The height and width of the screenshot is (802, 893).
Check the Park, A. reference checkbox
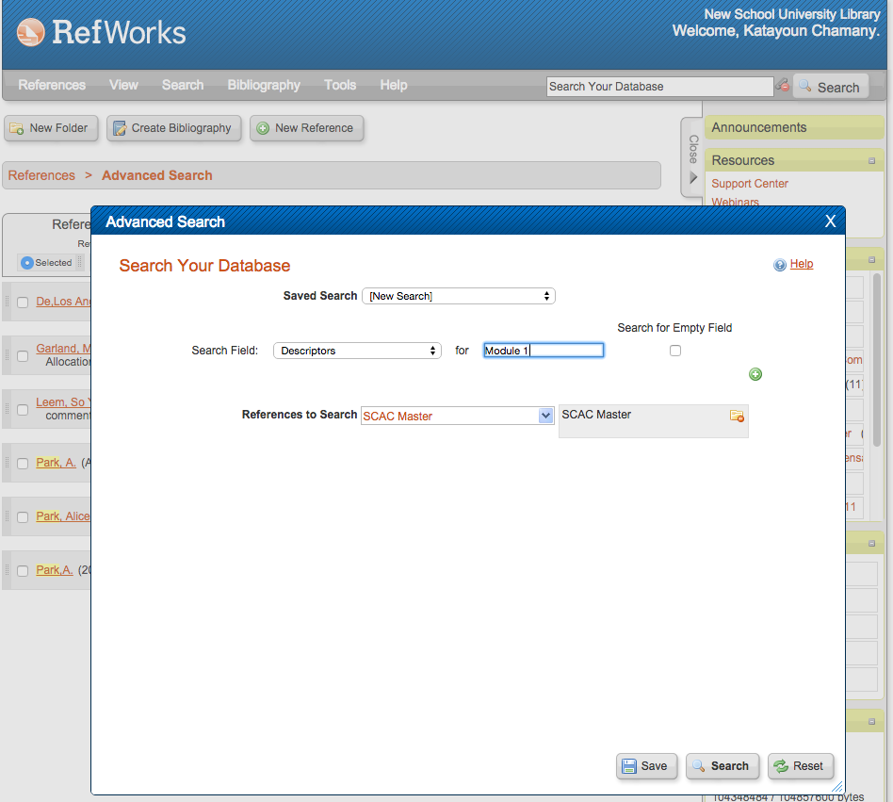tap(23, 464)
